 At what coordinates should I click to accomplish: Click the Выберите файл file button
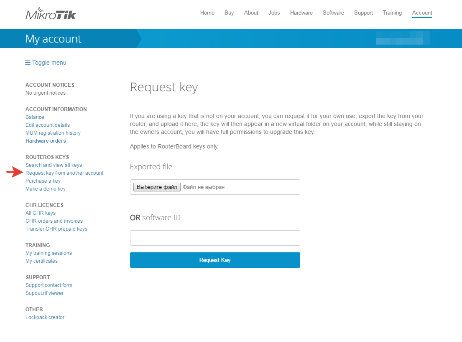click(x=157, y=187)
